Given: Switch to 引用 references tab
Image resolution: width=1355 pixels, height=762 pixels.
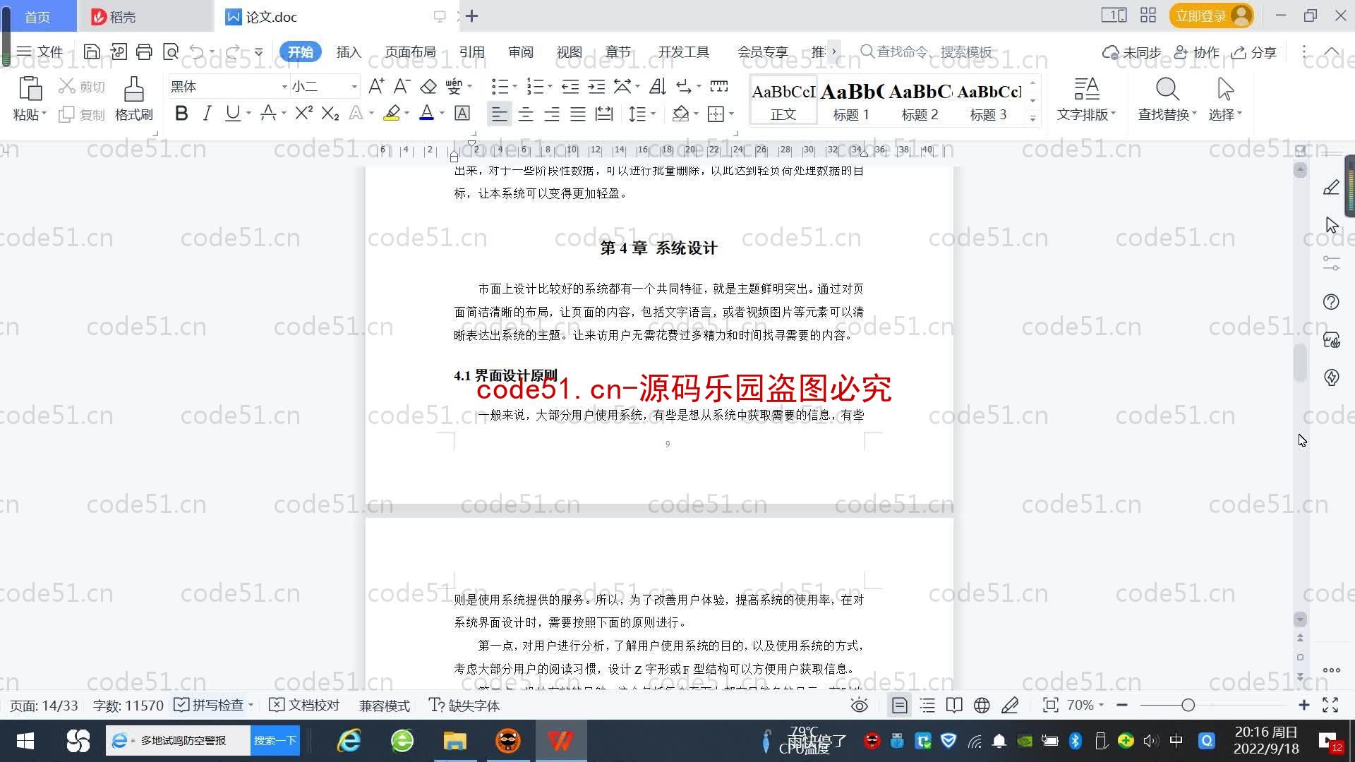Looking at the screenshot, I should (471, 52).
